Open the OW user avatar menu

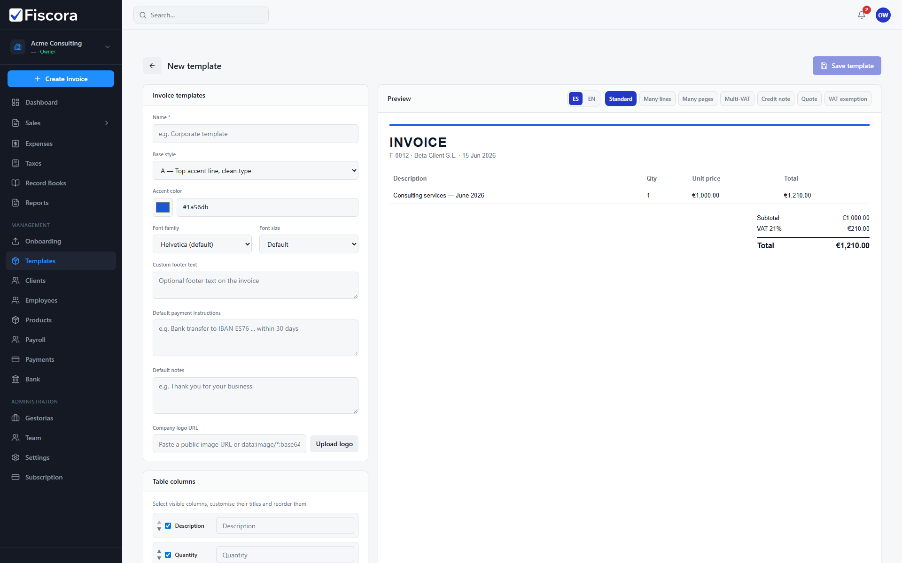click(x=883, y=15)
